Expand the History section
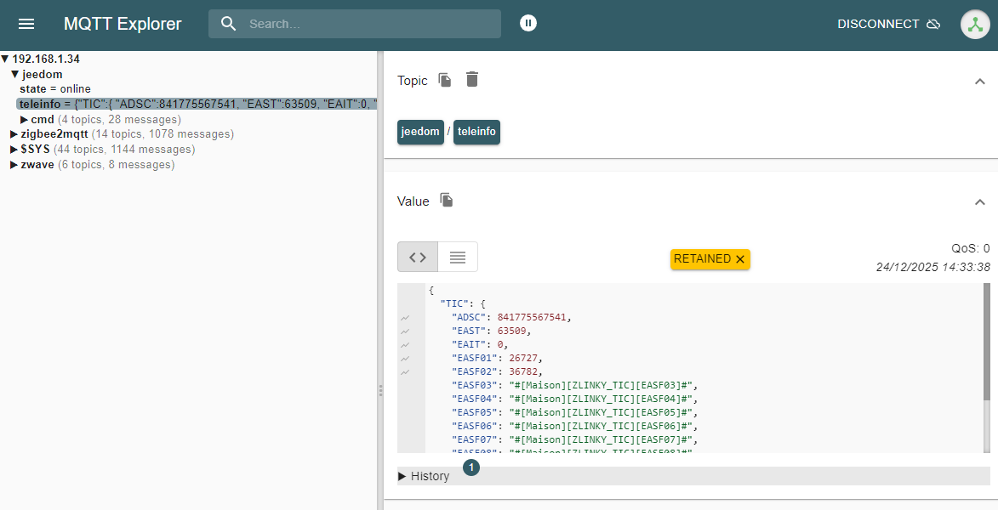 coord(424,476)
